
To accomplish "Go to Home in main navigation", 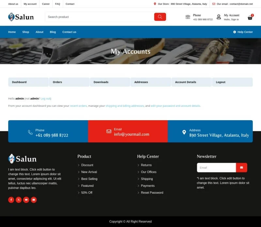I will [x=12, y=32].
